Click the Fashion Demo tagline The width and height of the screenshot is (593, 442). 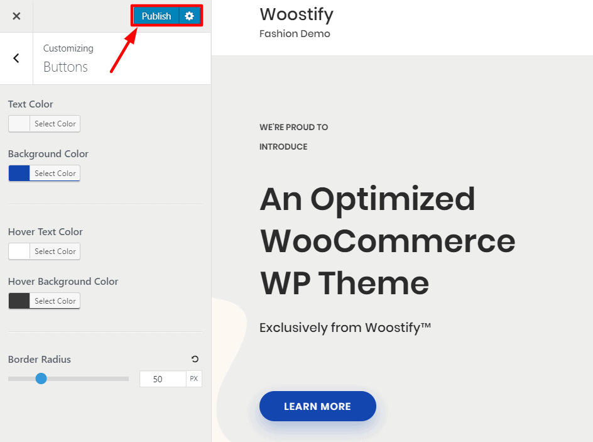point(295,34)
